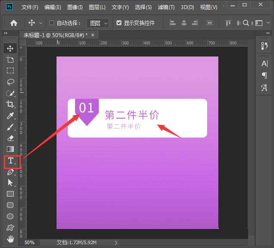The height and width of the screenshot is (248, 274).
Task: Open the Paragraph panel icon
Action: [264, 75]
